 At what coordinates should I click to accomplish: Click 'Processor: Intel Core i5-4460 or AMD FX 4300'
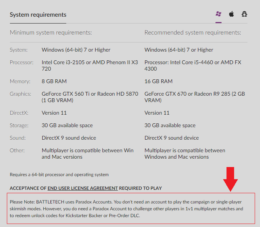click(x=193, y=65)
